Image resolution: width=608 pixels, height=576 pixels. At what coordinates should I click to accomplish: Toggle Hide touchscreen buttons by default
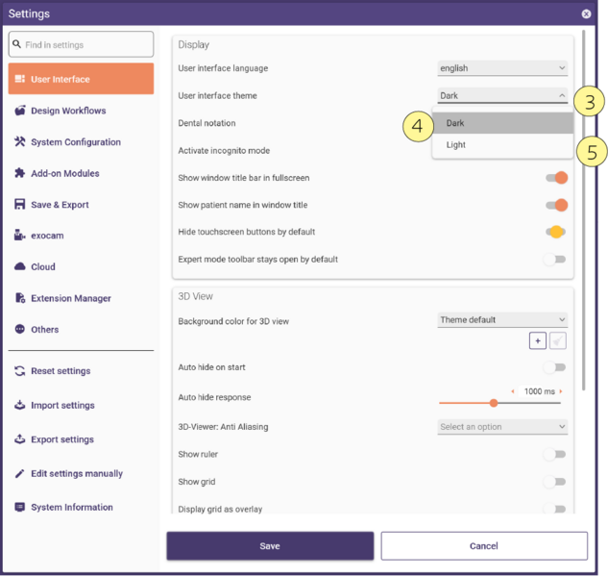[x=556, y=232]
